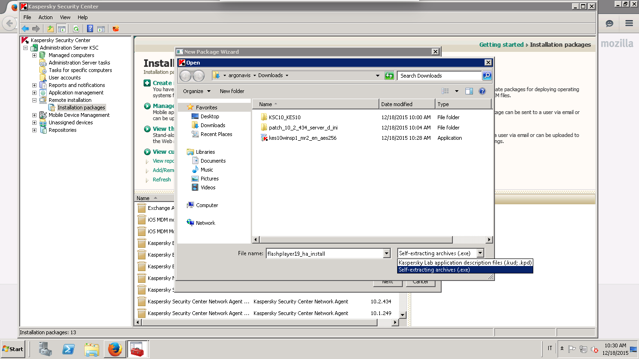639x359 pixels.
Task: Click the Start button
Action: click(x=13, y=349)
